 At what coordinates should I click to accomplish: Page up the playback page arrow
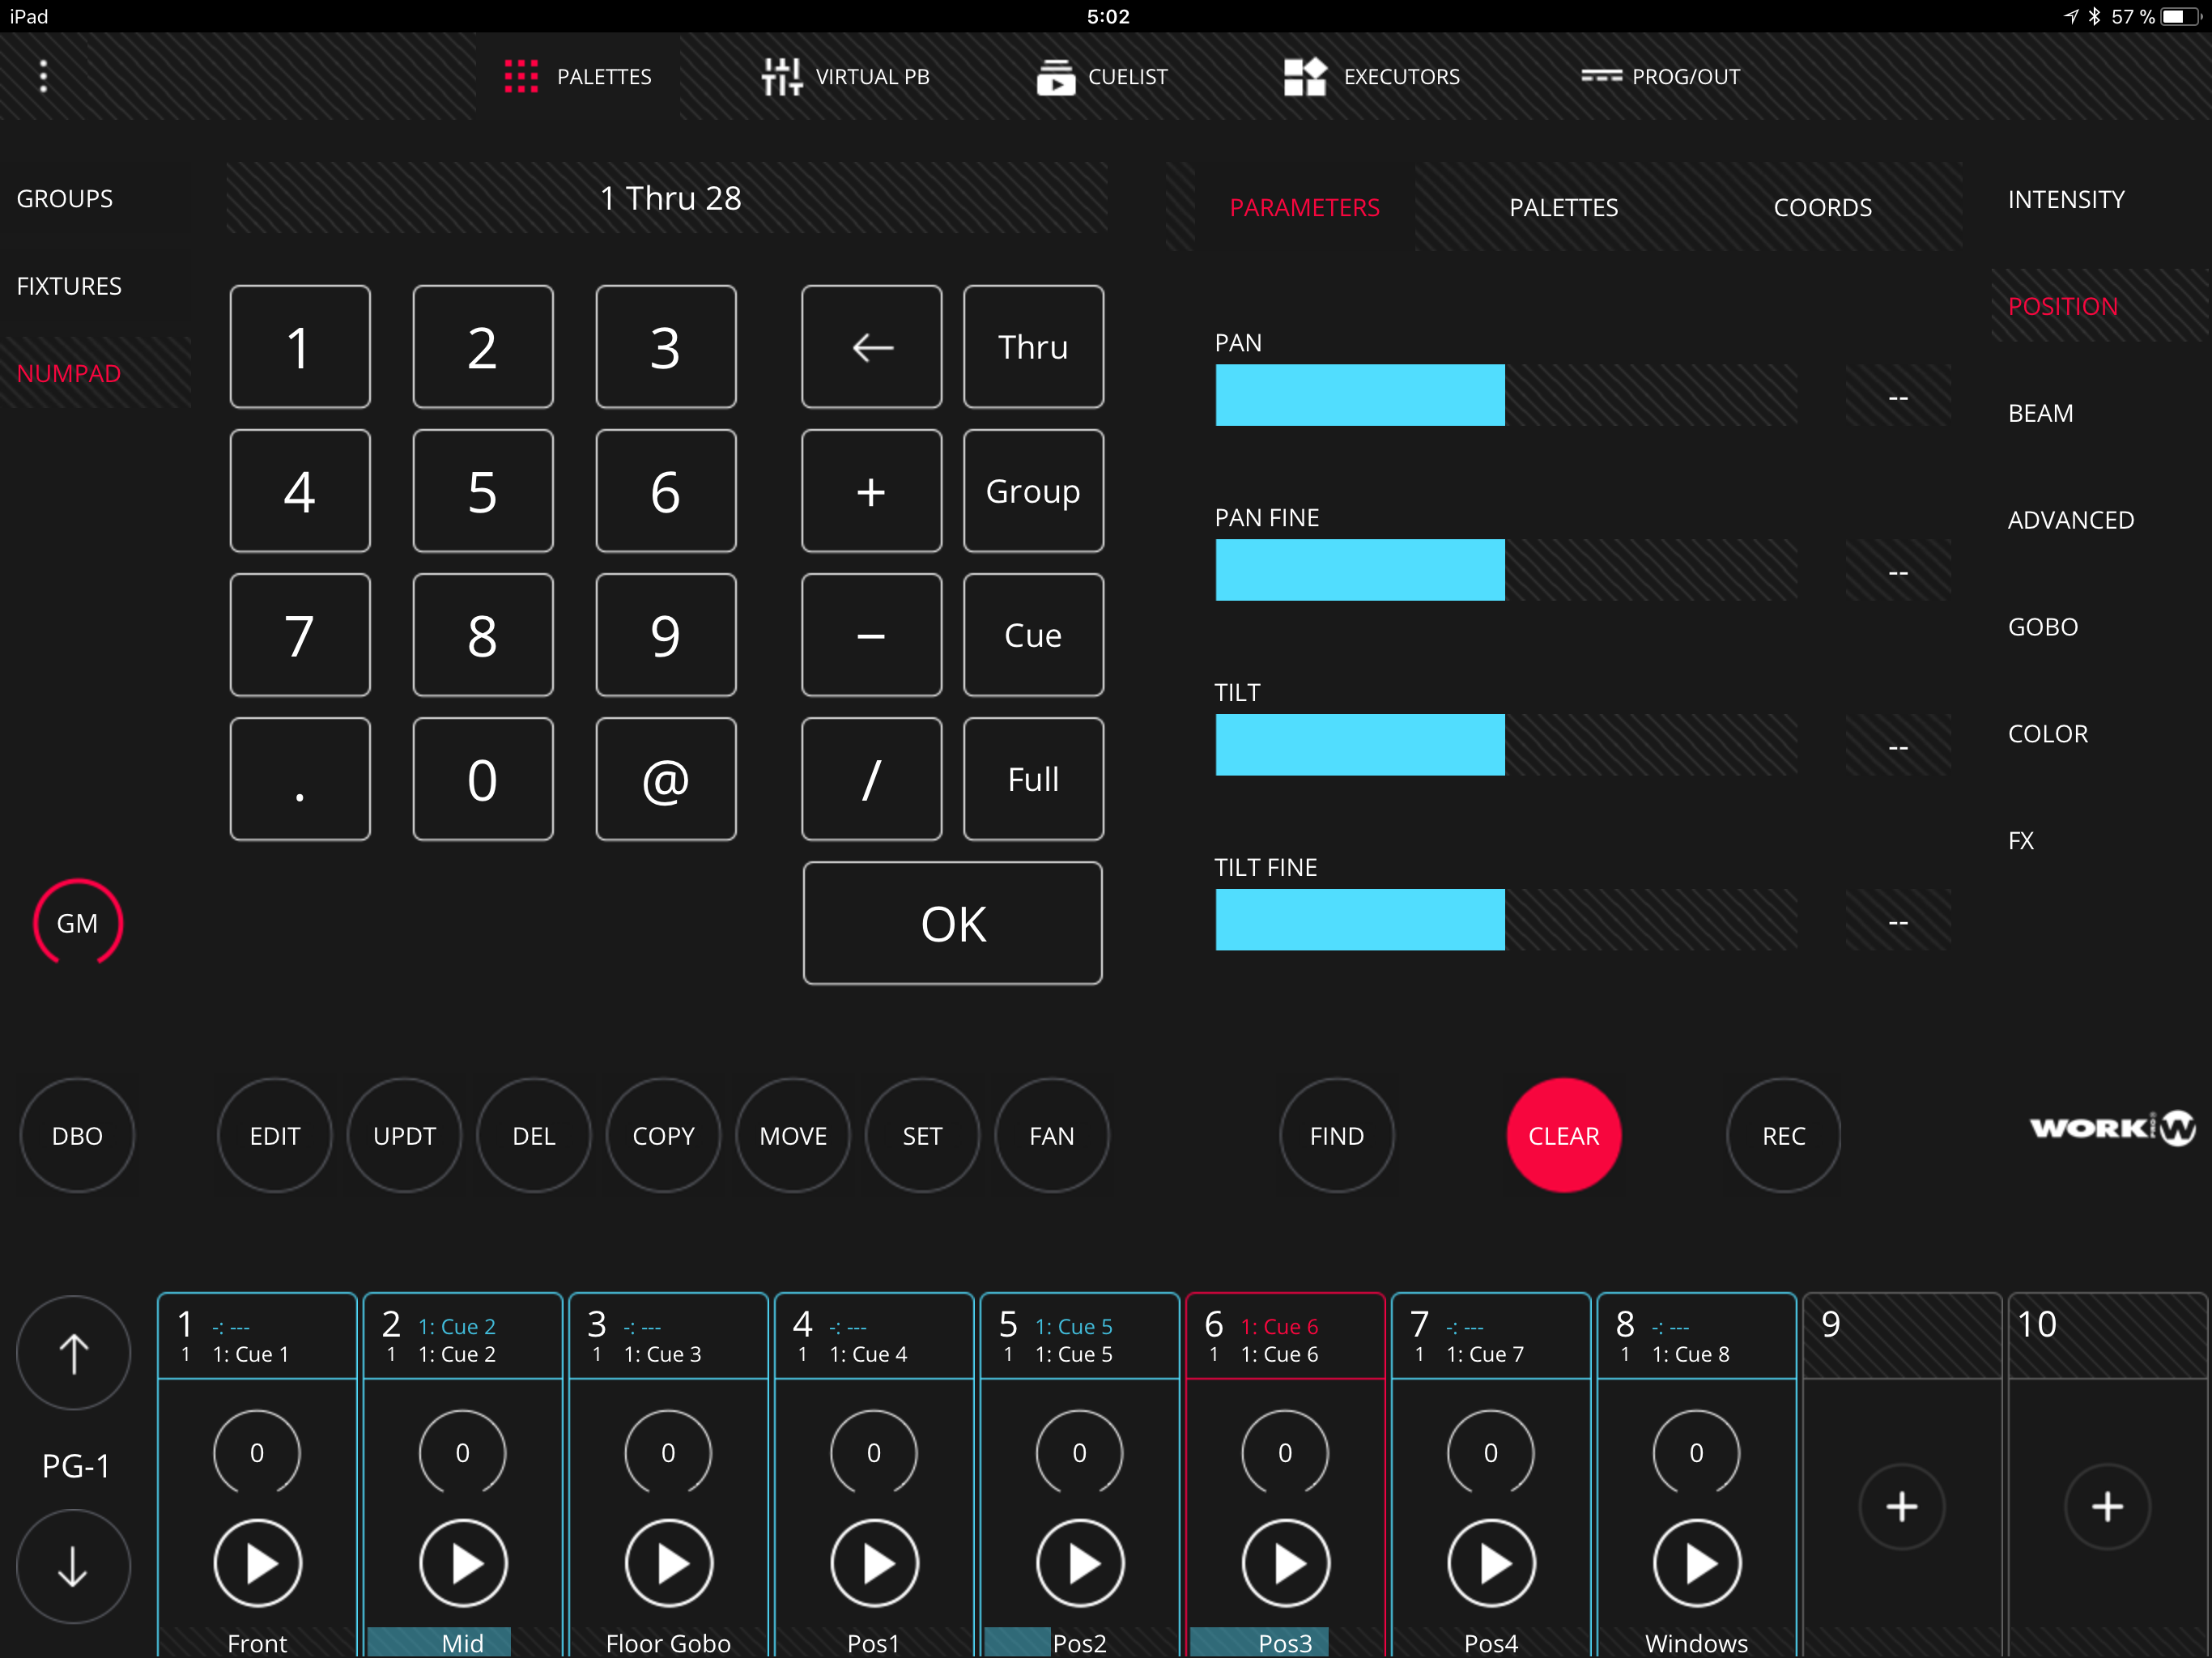point(74,1353)
